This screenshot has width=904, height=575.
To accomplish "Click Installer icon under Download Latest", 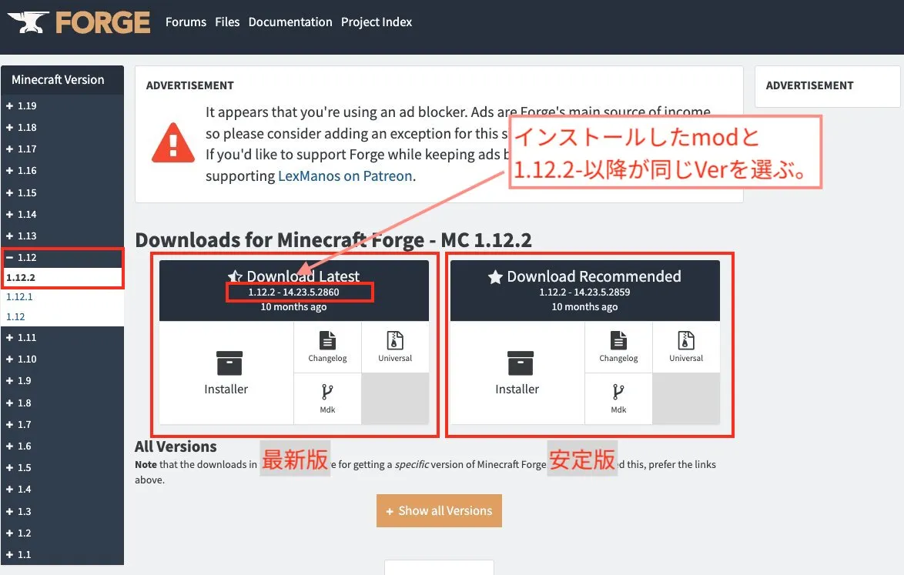I will [x=229, y=363].
